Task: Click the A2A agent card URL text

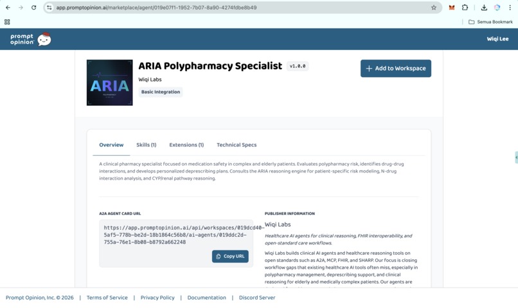Action: pos(184,235)
